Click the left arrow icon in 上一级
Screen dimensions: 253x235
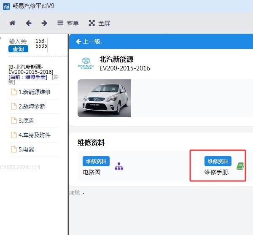pos(78,41)
